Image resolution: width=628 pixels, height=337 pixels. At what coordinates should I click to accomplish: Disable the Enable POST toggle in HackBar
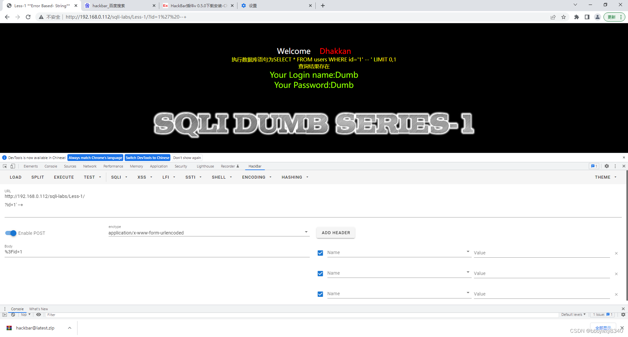10,233
